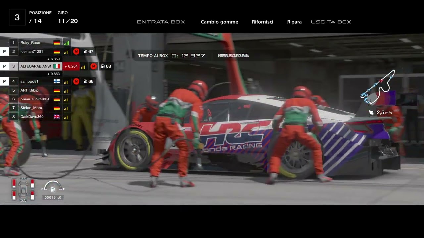Select the Rifornisci pit stage

point(262,22)
